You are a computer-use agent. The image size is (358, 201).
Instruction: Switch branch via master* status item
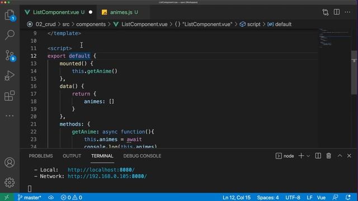click(x=29, y=197)
